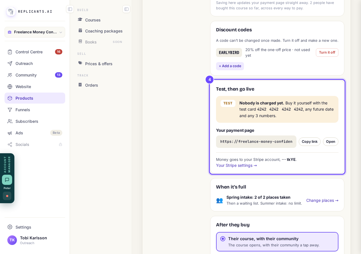Viewport: 361px width, 254px height.
Task: Click the Prices & offers tag icon
Action: pyautogui.click(x=80, y=63)
